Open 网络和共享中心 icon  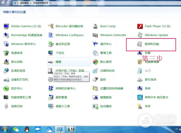pyautogui.click(x=51, y=89)
